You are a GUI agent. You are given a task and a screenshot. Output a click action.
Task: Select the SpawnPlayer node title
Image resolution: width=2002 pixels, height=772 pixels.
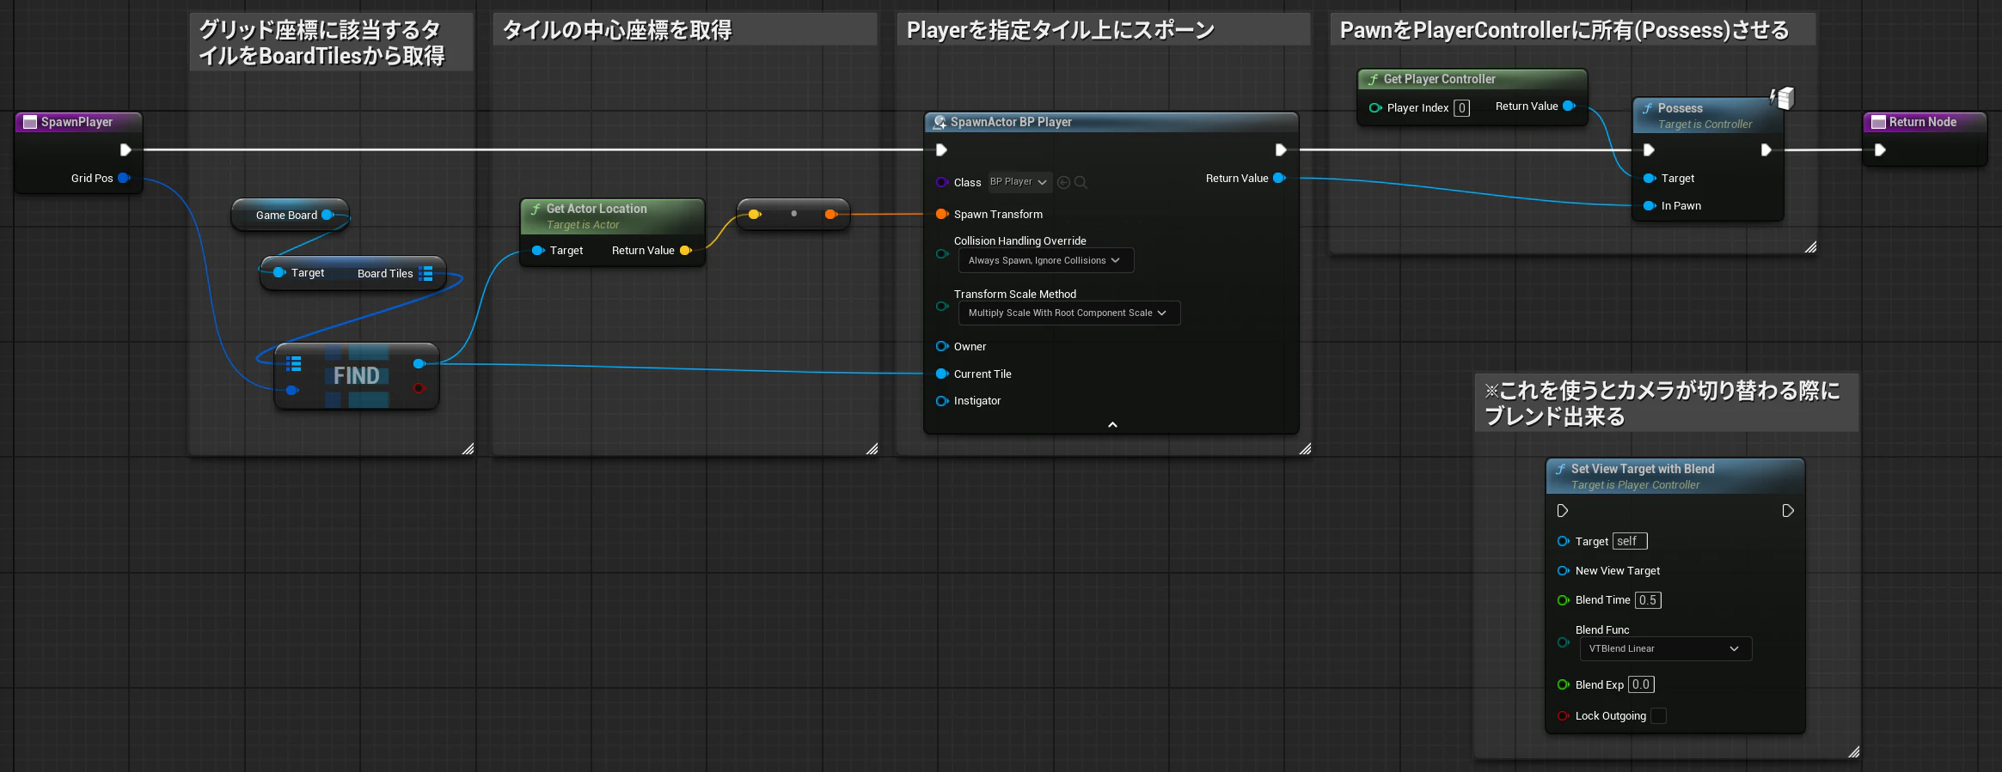click(x=77, y=122)
